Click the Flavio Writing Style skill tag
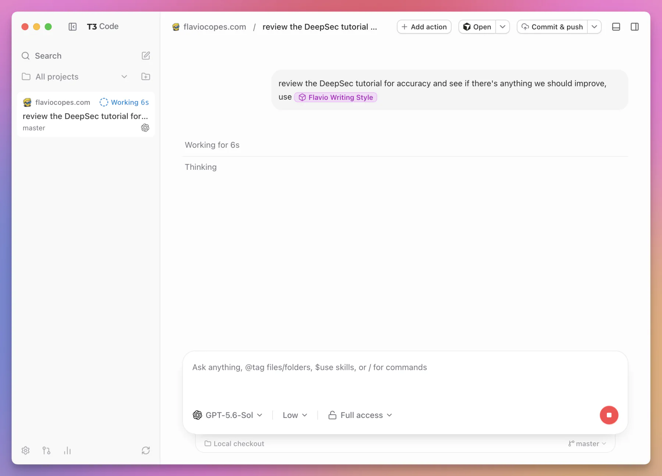The image size is (662, 476). pyautogui.click(x=335, y=97)
